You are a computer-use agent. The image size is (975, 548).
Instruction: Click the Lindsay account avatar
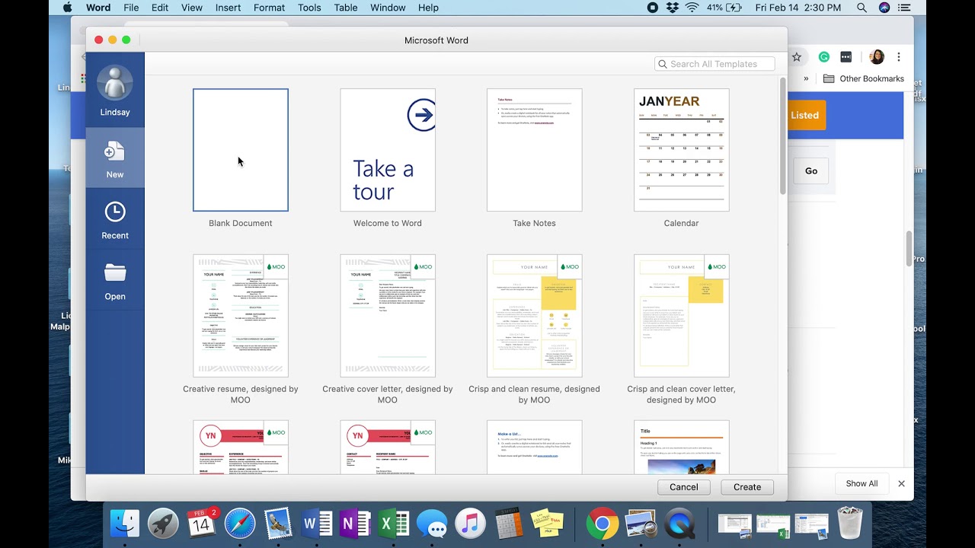pos(115,83)
